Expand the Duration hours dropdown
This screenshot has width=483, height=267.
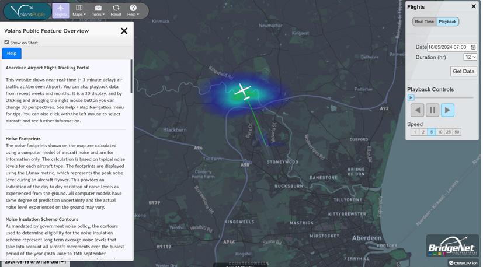coord(470,57)
